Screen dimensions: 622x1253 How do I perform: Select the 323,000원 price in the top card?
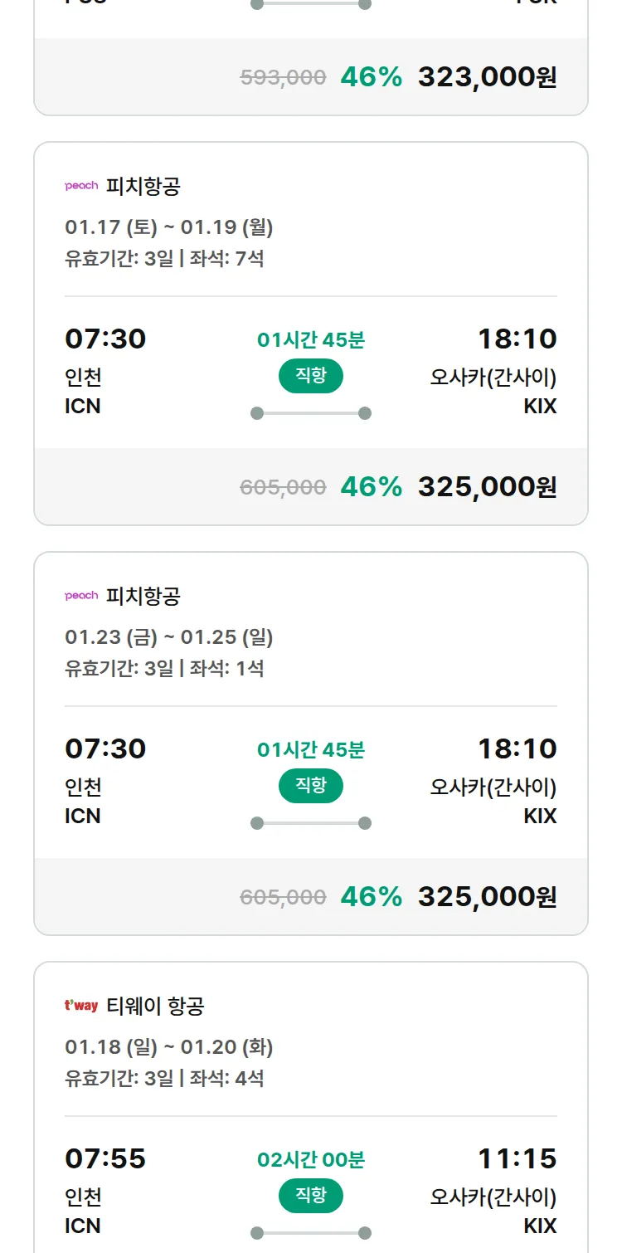pos(487,76)
